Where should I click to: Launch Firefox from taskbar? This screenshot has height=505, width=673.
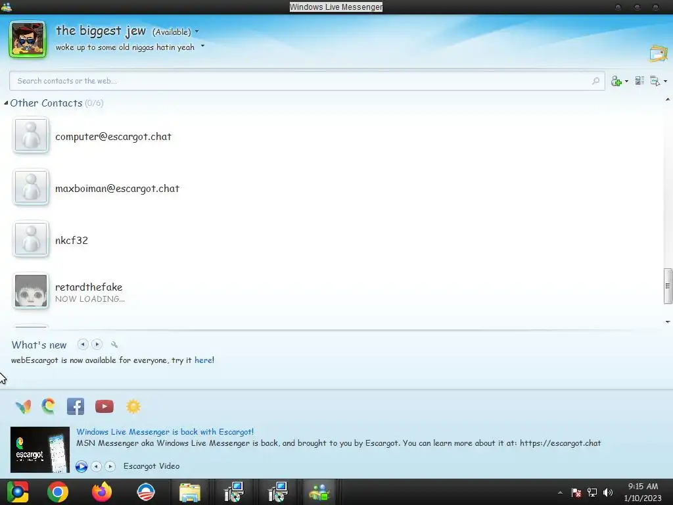point(102,492)
